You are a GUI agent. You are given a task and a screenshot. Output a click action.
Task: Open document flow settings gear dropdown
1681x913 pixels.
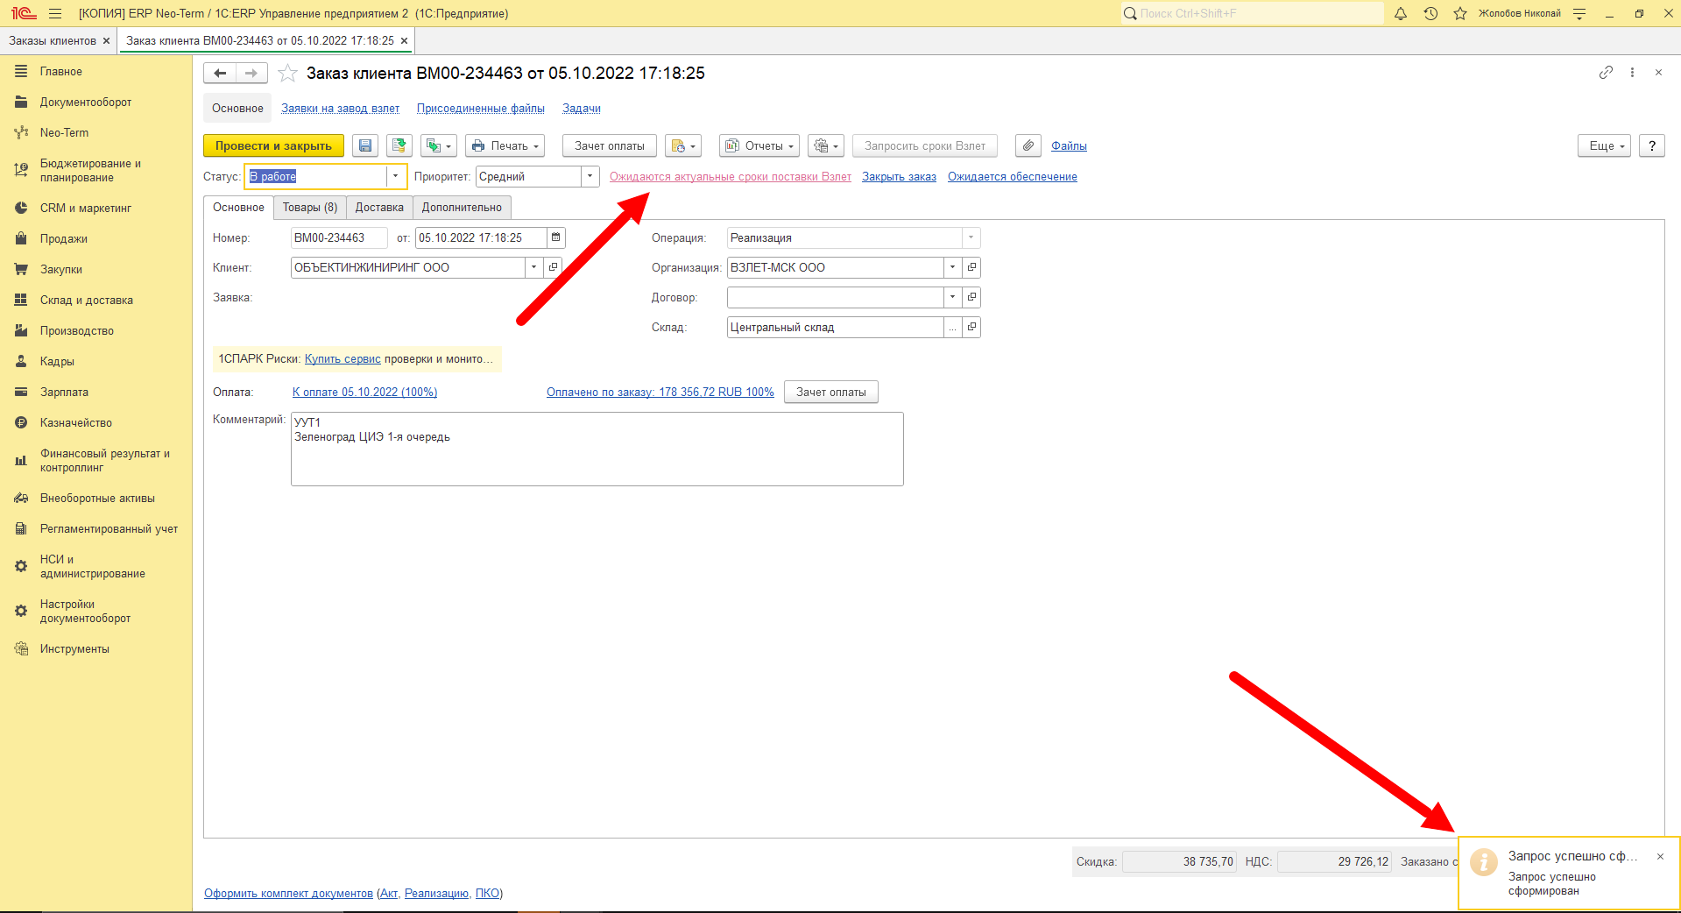pyautogui.click(x=826, y=146)
